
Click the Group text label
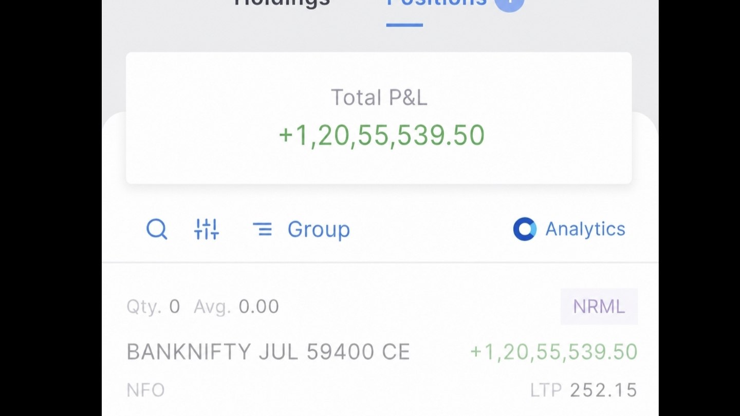click(319, 229)
